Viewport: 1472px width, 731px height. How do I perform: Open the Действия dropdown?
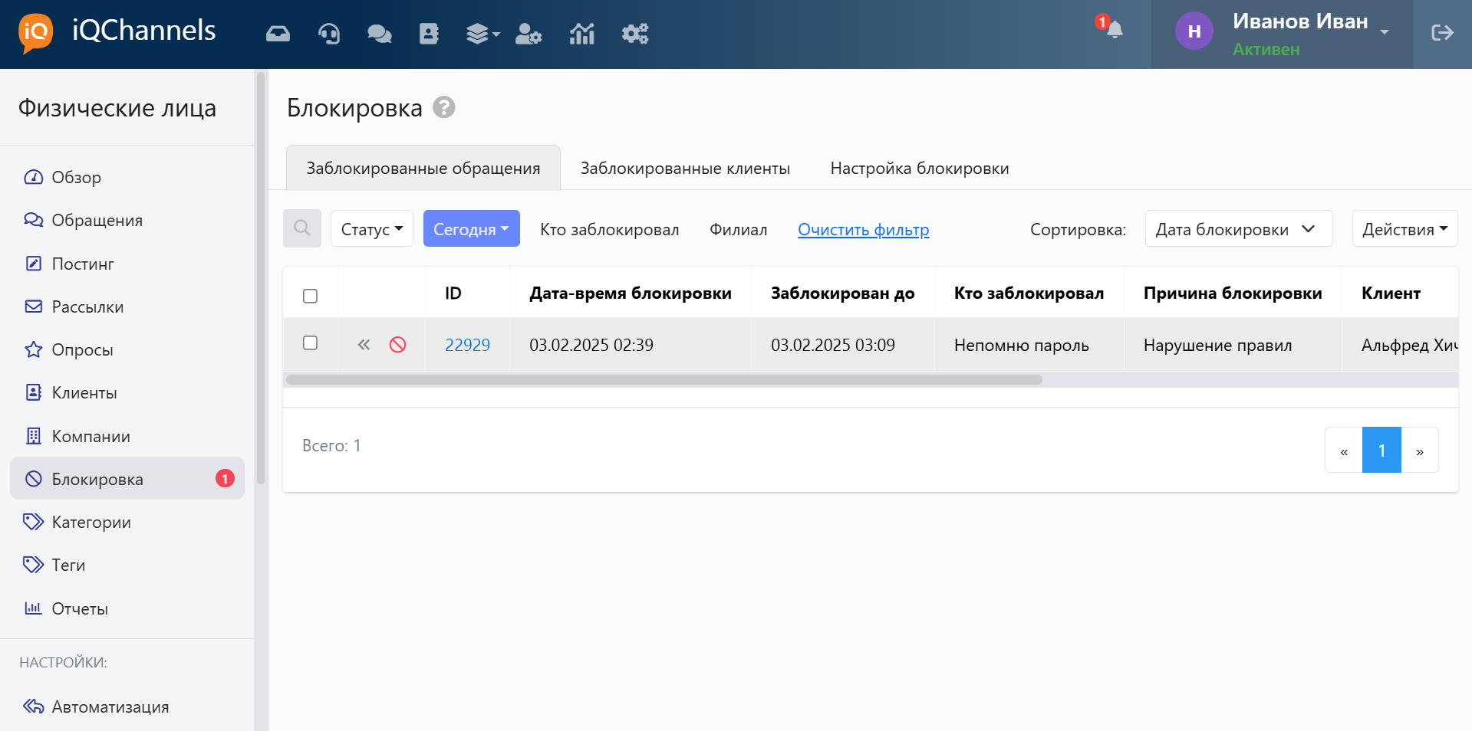coord(1404,228)
